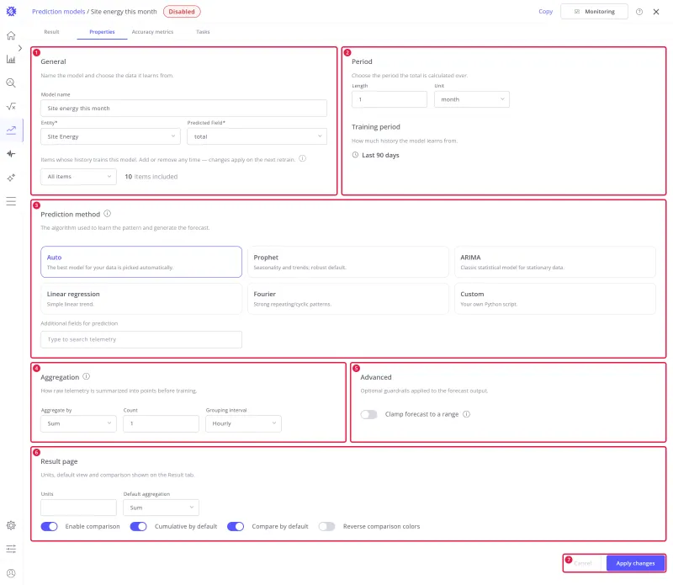
Task: Switch to the Tasks tab
Action: tap(203, 32)
